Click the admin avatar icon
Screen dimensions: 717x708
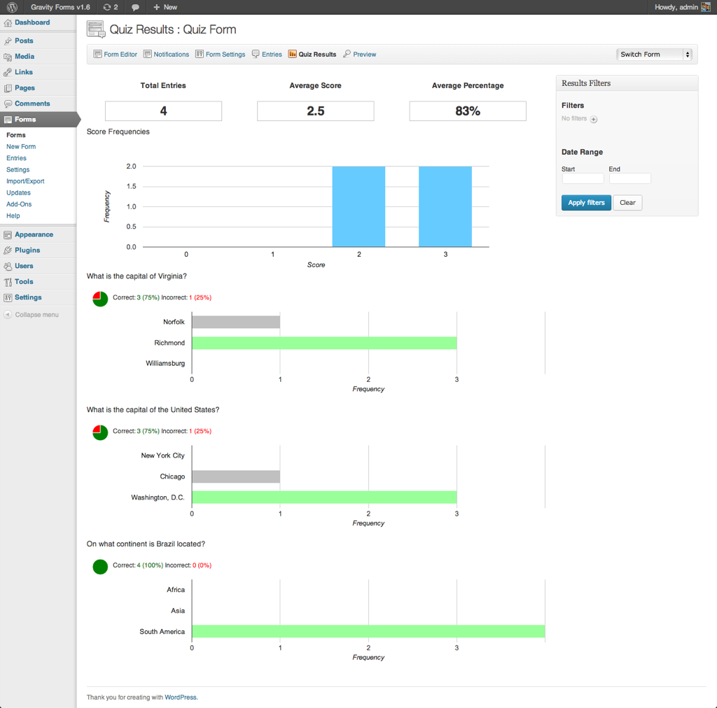pos(706,7)
